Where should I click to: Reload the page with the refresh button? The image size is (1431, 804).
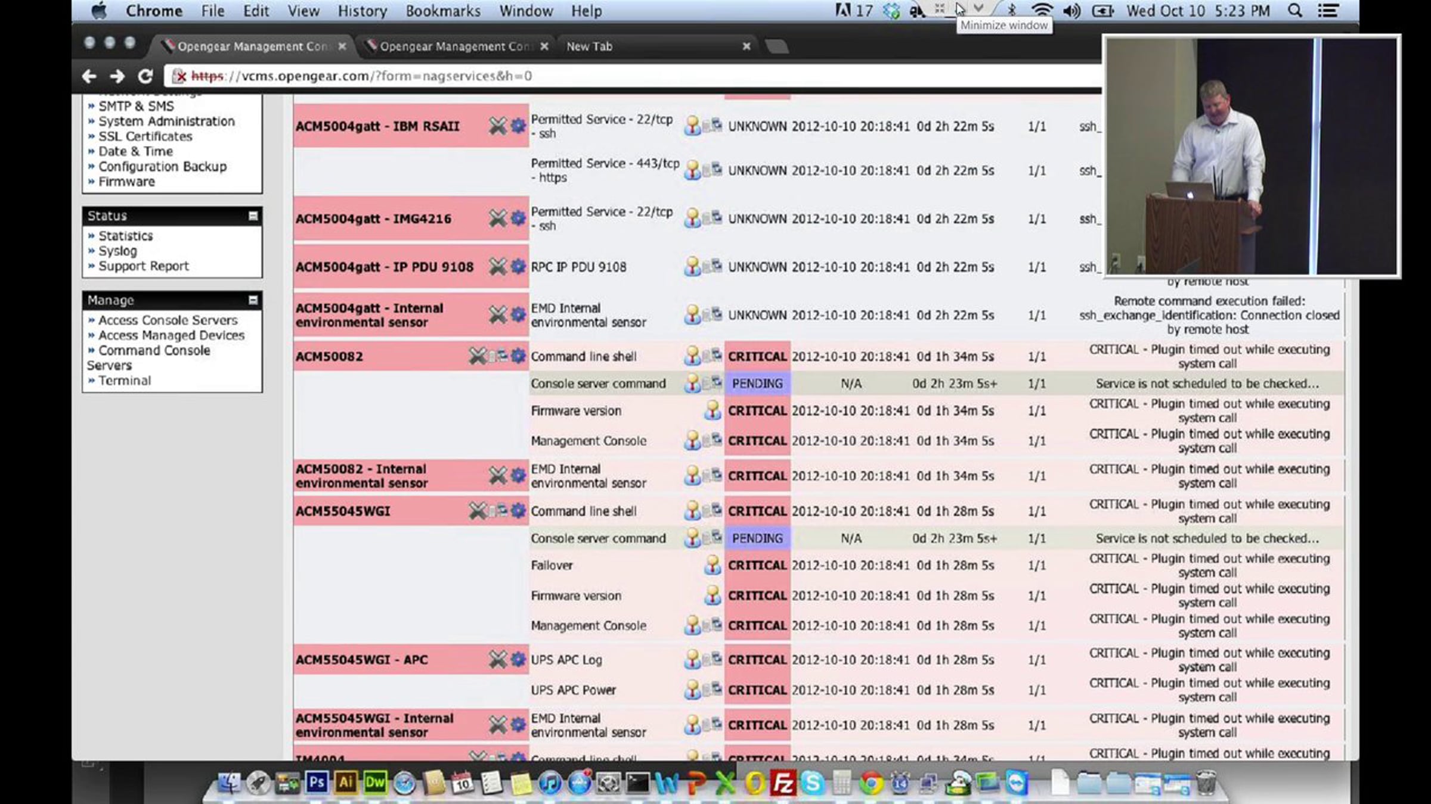pos(145,76)
